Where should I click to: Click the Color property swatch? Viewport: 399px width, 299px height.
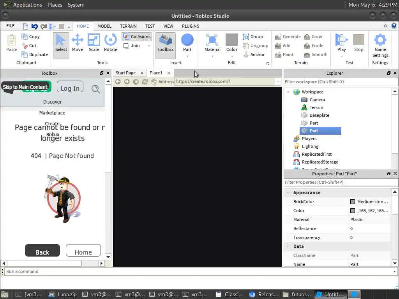click(x=352, y=211)
